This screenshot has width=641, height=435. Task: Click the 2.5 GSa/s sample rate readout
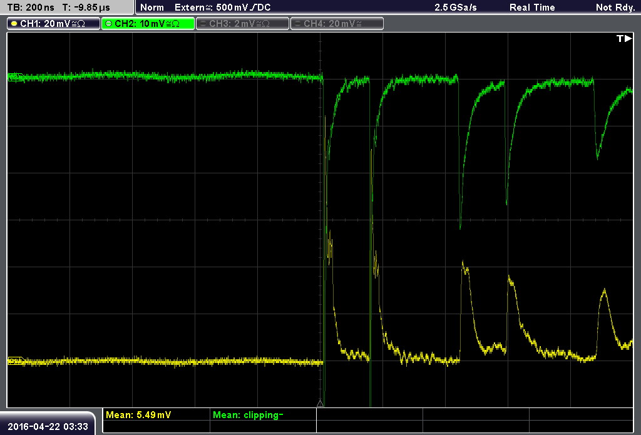(456, 8)
